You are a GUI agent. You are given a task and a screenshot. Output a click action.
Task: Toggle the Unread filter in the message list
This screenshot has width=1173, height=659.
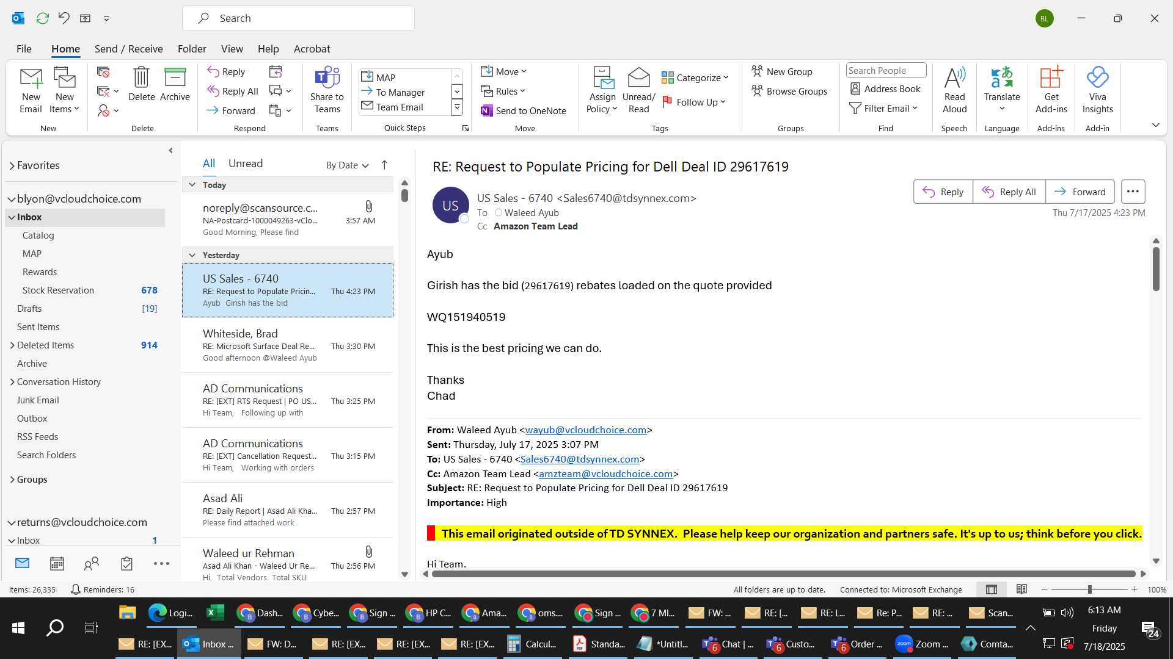click(246, 164)
